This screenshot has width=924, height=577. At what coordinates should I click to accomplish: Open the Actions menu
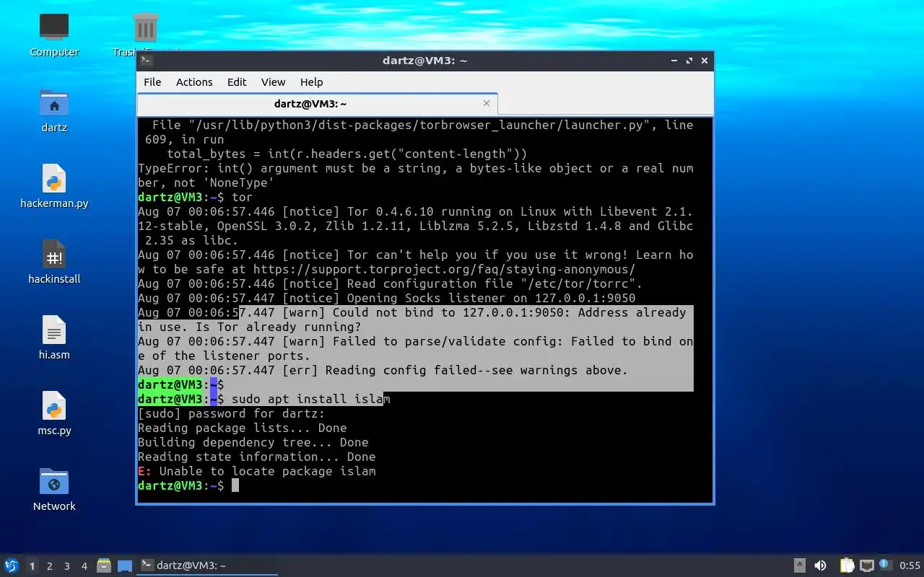point(194,82)
